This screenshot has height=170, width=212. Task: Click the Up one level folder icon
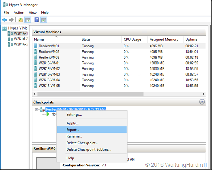[x=21, y=20]
